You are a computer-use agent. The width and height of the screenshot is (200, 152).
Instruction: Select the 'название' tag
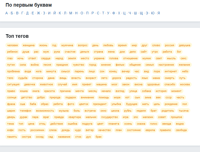click(64, 137)
